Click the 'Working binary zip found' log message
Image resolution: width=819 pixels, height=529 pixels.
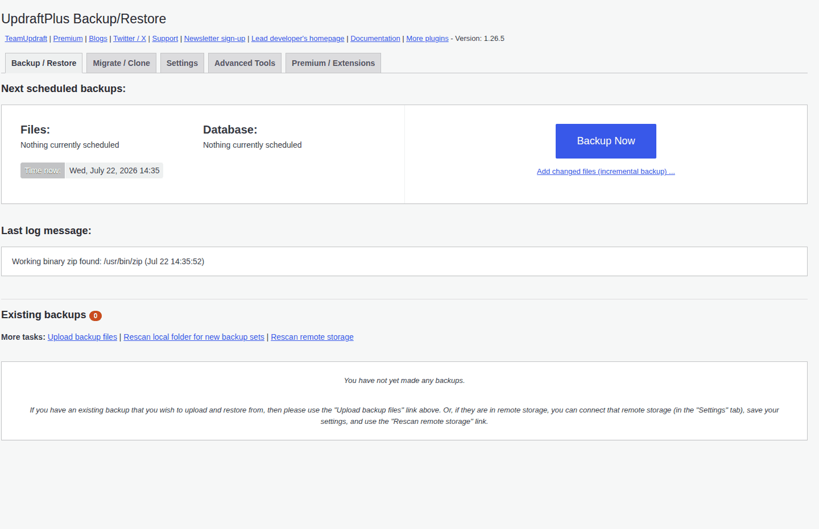108,261
